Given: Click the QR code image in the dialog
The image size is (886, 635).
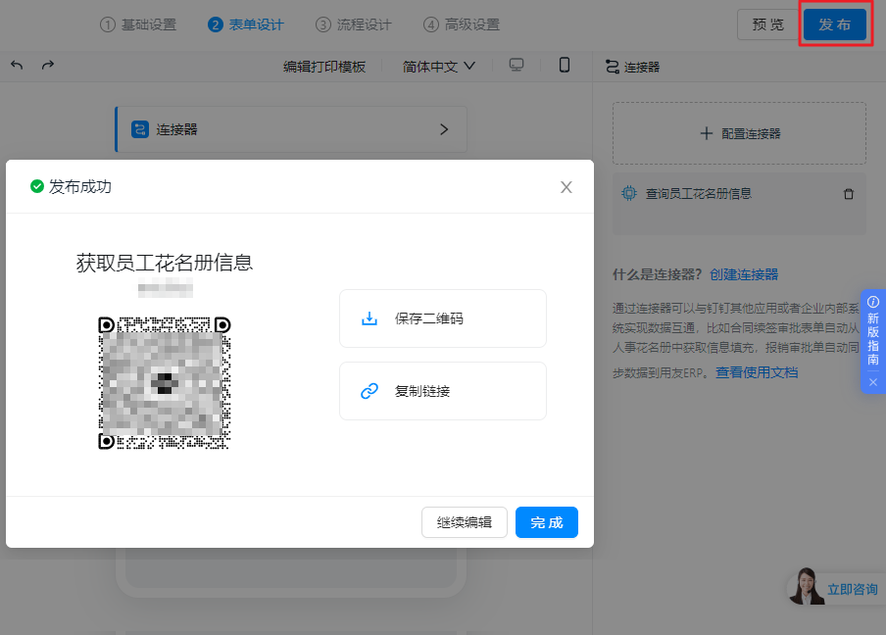Looking at the screenshot, I should coord(165,380).
